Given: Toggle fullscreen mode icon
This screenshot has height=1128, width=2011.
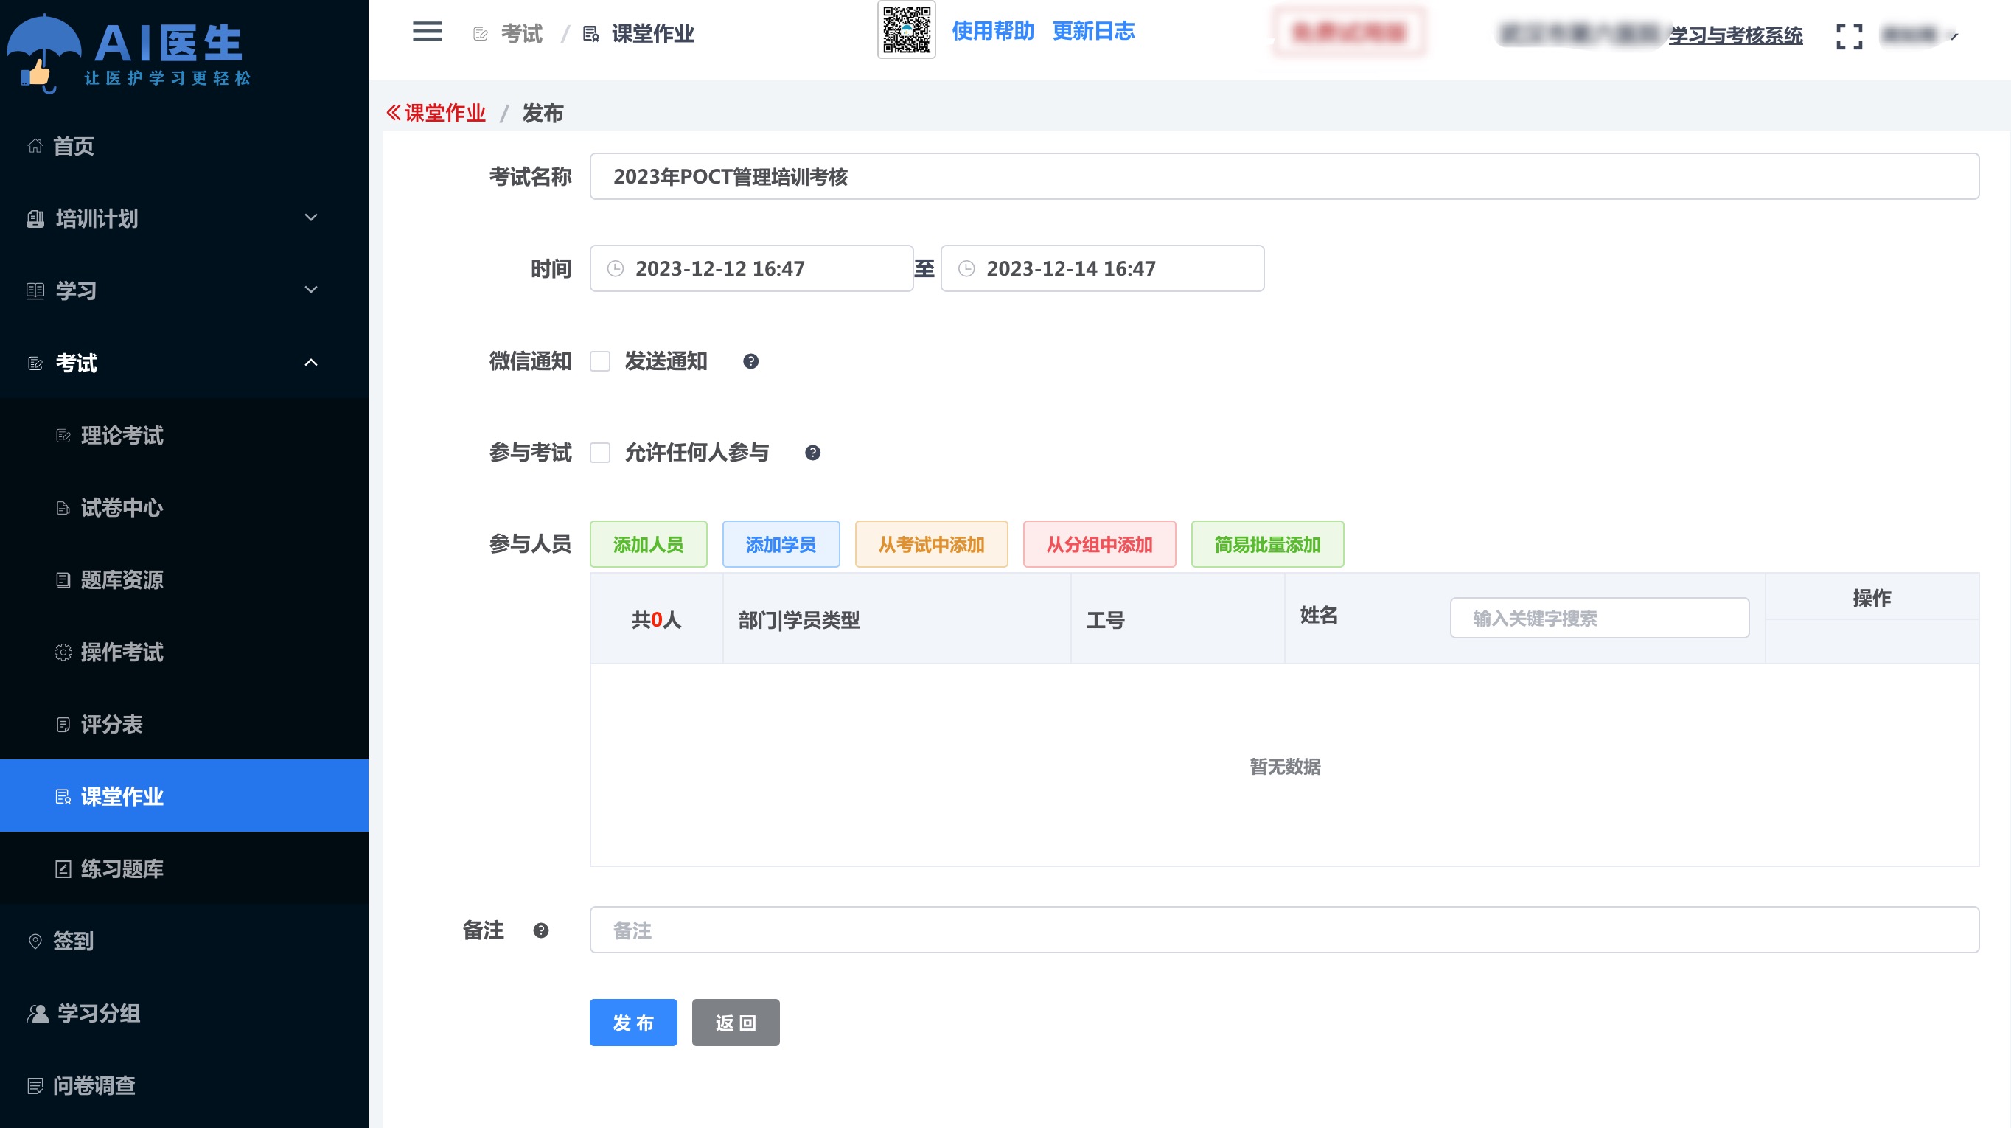Looking at the screenshot, I should [x=1849, y=36].
